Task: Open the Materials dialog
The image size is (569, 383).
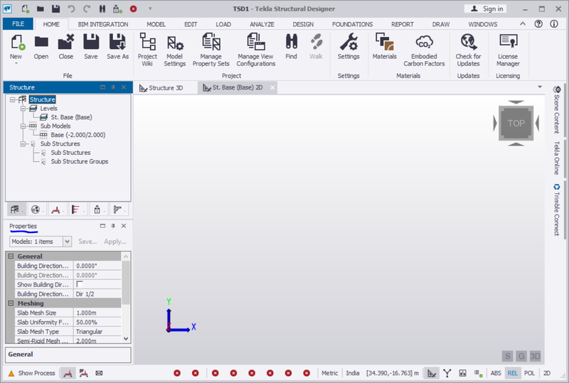Action: 385,46
